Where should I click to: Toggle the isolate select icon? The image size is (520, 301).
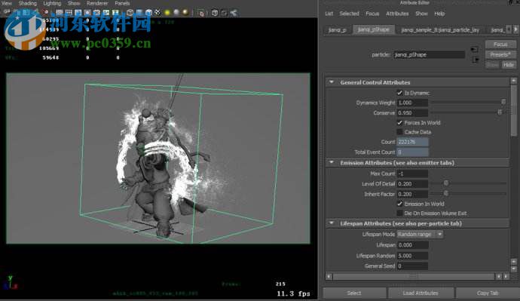coord(201,13)
